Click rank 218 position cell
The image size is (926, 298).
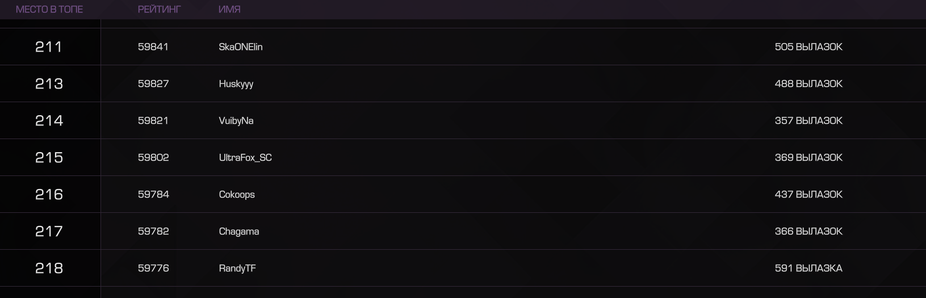click(x=49, y=268)
